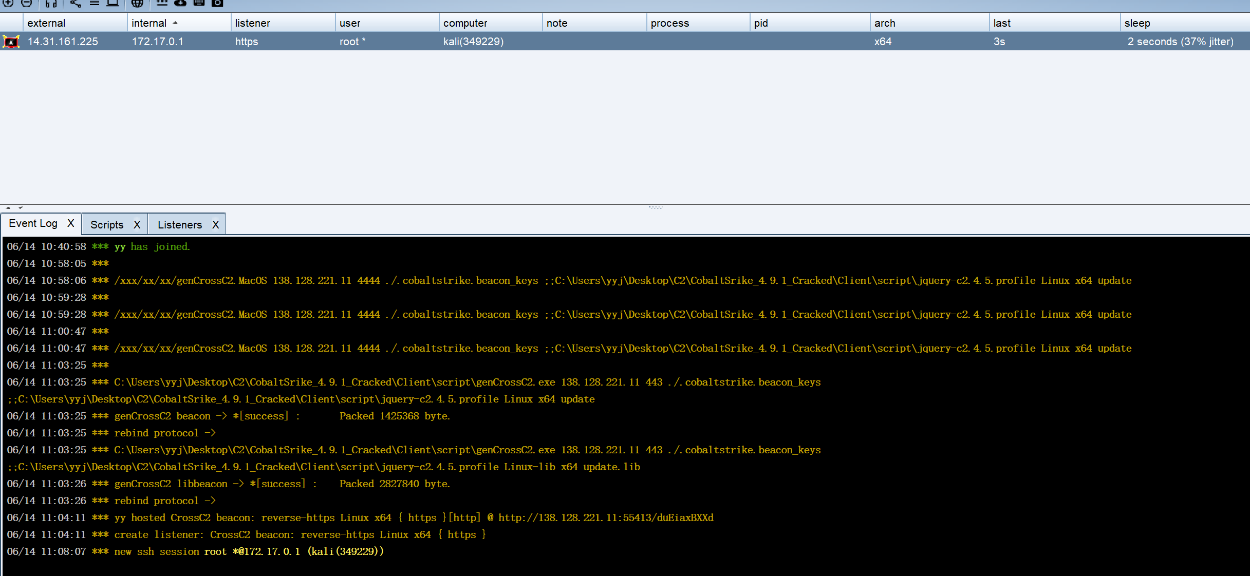Click the minus disconnect icon in toolbar
Image resolution: width=1250 pixels, height=576 pixels.
[x=27, y=3]
